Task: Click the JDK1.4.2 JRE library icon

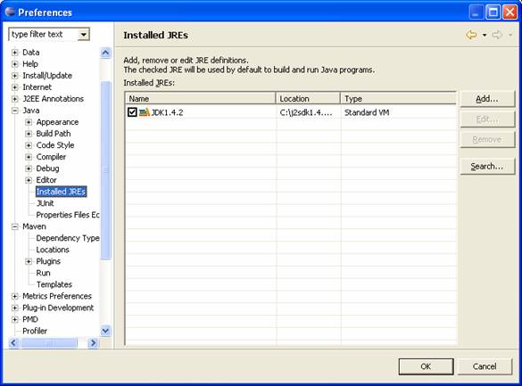Action: (x=145, y=112)
